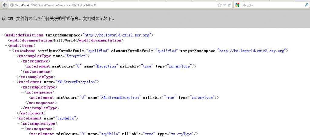
Task: Click the attributeFormDefault "qualified" value
Action: pyautogui.click(x=98, y=51)
